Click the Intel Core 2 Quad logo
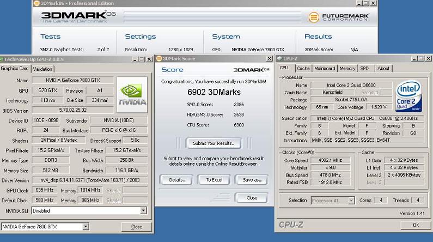 [408, 96]
